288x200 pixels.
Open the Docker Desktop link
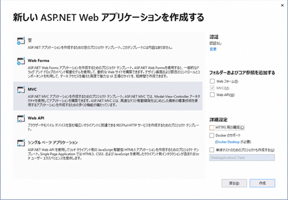click(x=228, y=142)
